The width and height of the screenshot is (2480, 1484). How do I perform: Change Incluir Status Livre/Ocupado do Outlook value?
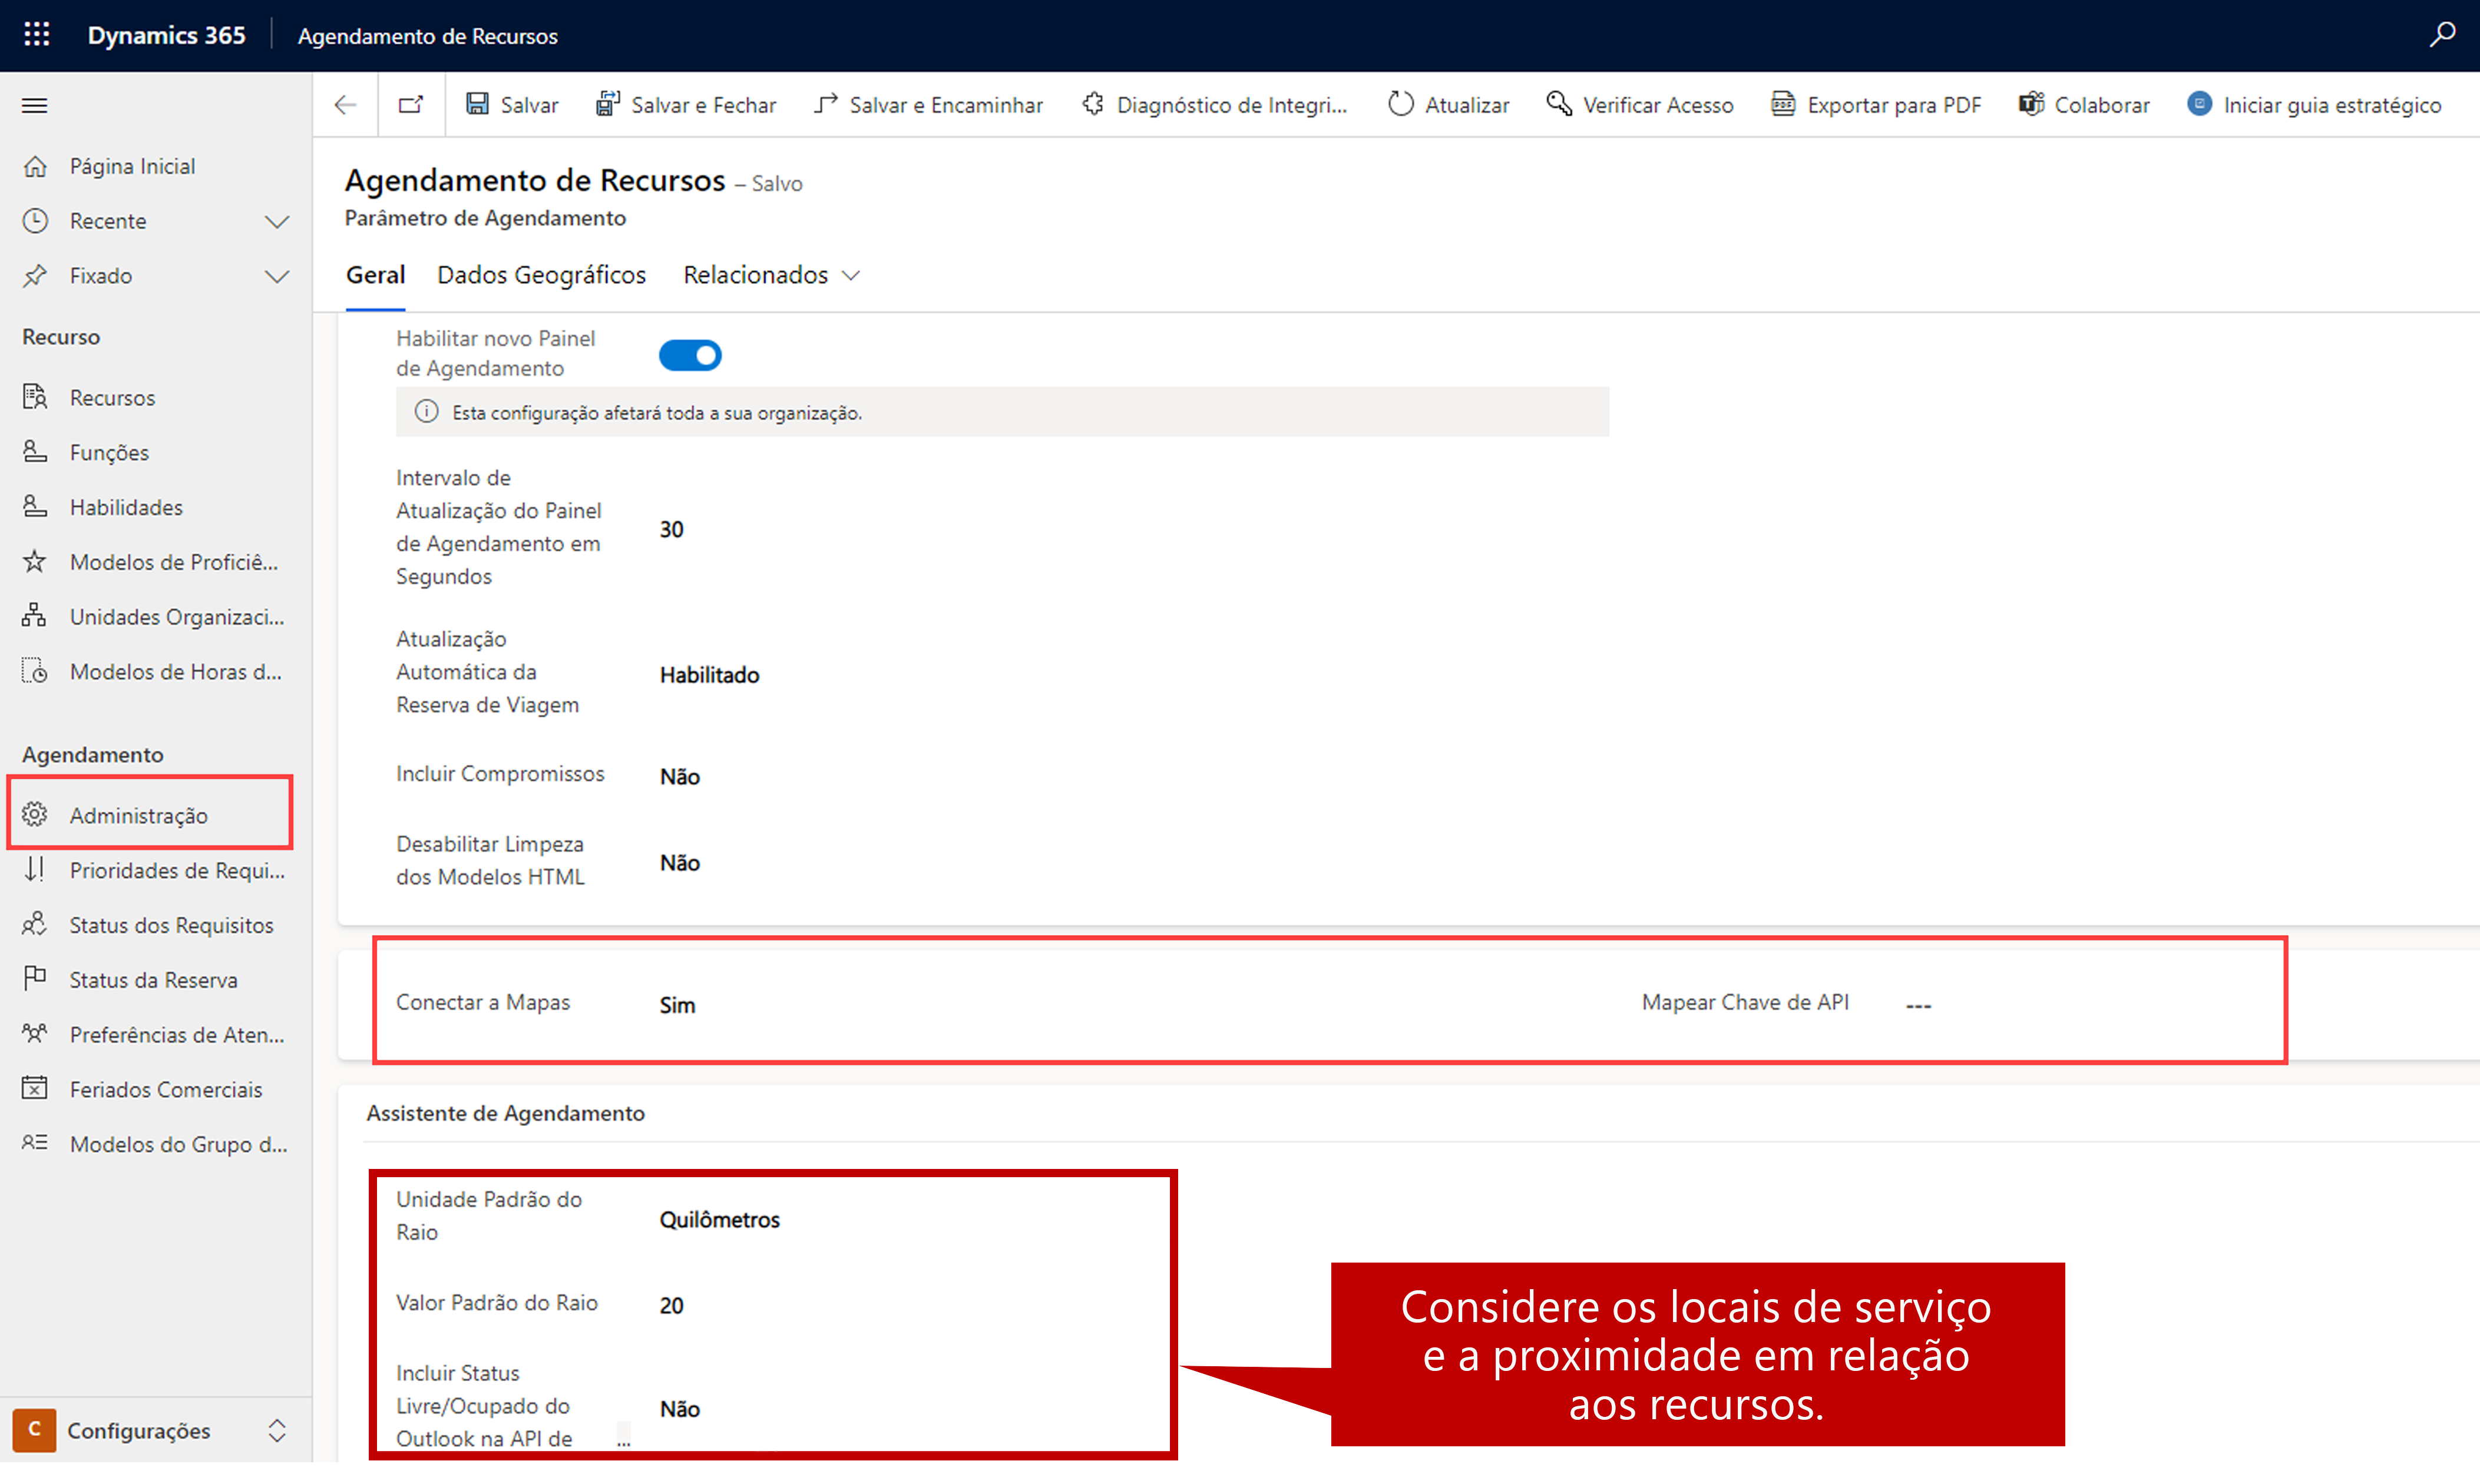click(680, 1409)
